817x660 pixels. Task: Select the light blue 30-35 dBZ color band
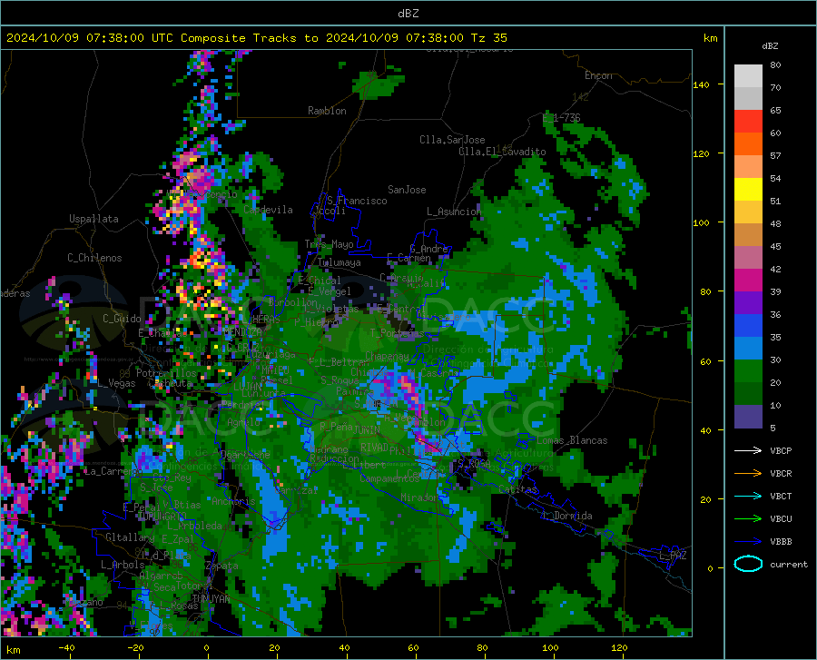(748, 348)
